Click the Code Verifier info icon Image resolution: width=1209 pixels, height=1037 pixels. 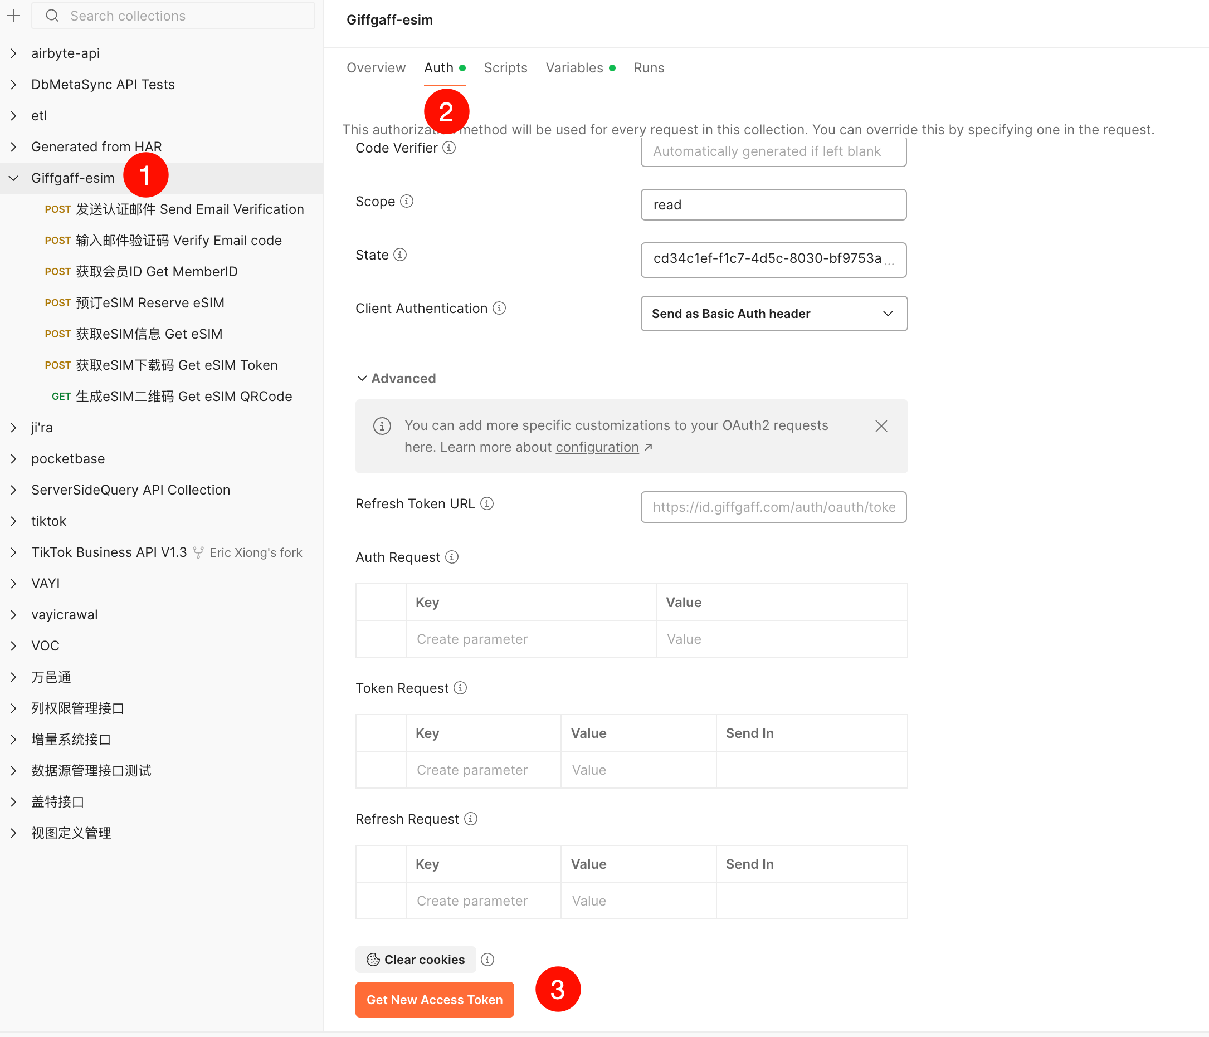pos(448,148)
